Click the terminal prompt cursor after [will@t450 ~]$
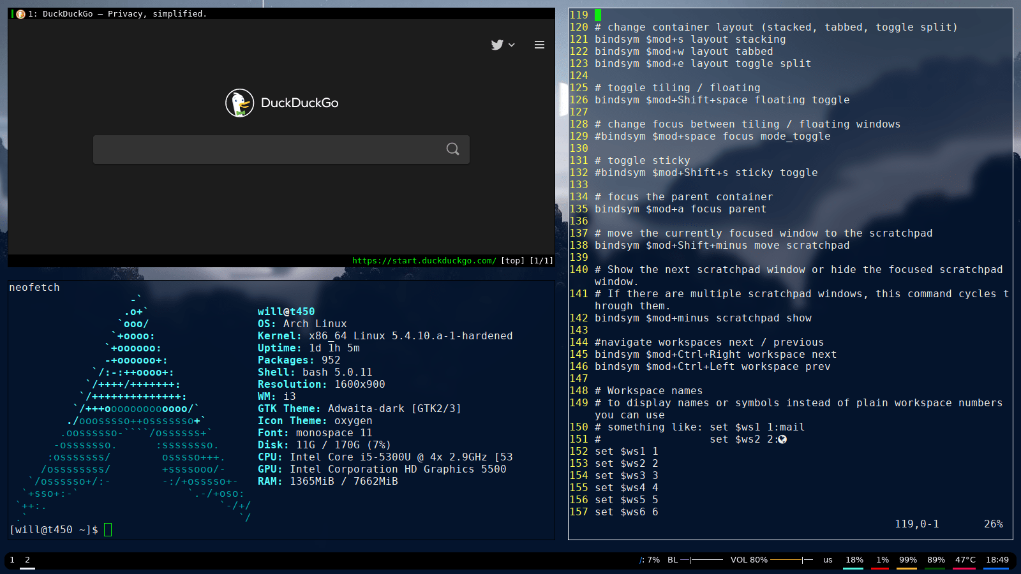 click(x=108, y=530)
